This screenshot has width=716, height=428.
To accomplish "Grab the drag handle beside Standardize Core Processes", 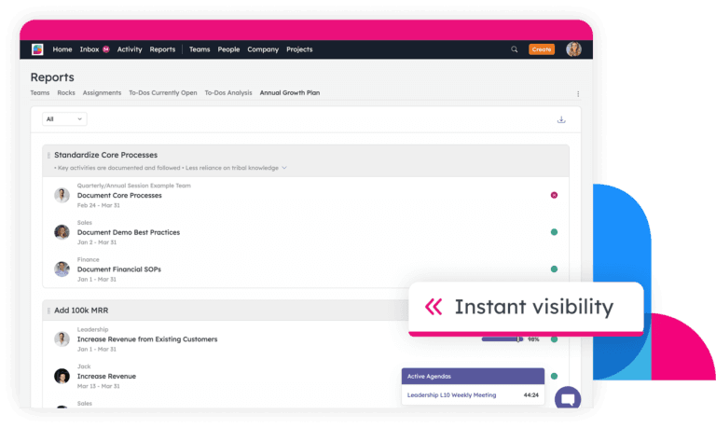I will (48, 155).
